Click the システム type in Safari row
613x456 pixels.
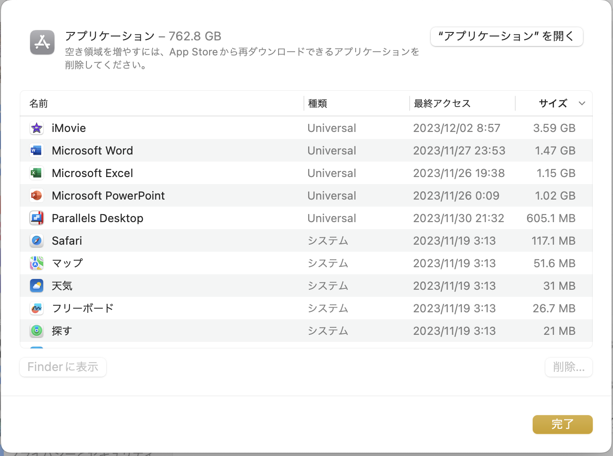[328, 240]
